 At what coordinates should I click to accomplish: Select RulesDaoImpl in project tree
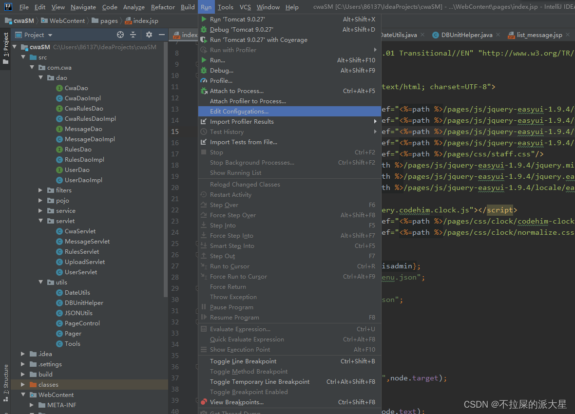point(84,160)
